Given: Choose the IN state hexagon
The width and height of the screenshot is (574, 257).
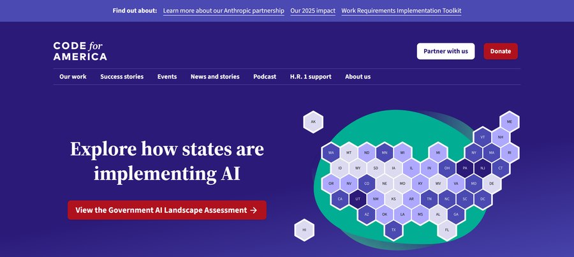Looking at the screenshot, I should (429, 168).
